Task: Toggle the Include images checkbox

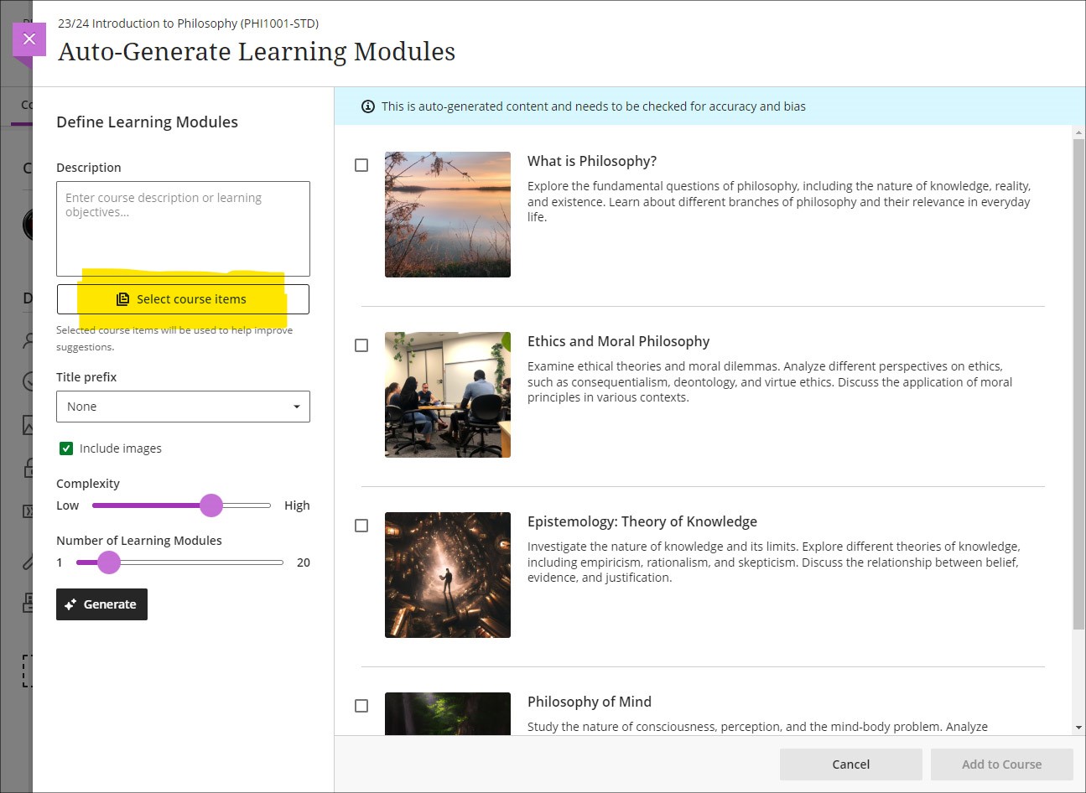Action: pos(66,448)
